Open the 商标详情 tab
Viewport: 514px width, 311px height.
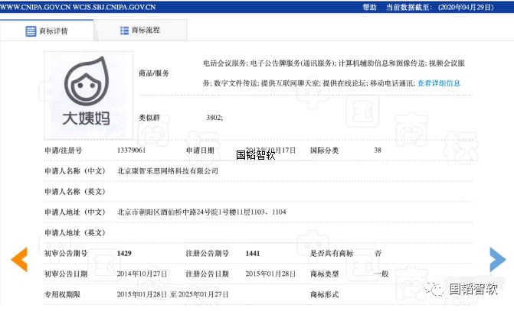pos(47,31)
